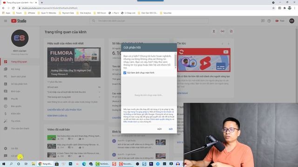Click the browser back arrow
298x167 pixels.
pos(3,8)
